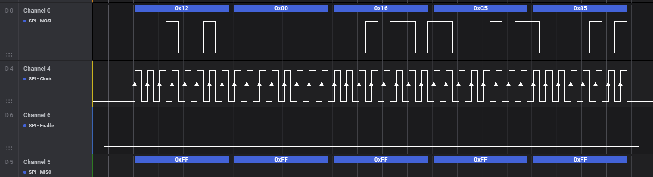Click the SPI - MISO blue indicator dot
653x177 pixels.
click(25, 172)
